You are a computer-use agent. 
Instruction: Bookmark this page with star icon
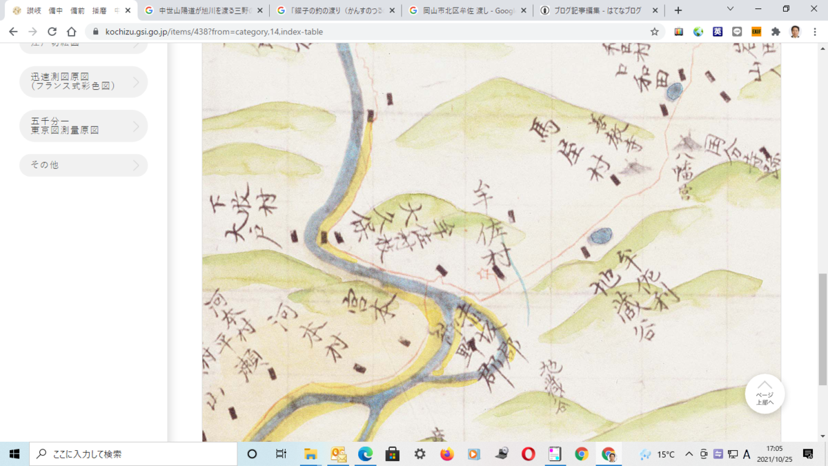[654, 32]
